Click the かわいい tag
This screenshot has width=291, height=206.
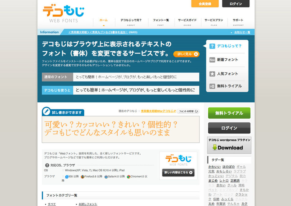(214, 167)
